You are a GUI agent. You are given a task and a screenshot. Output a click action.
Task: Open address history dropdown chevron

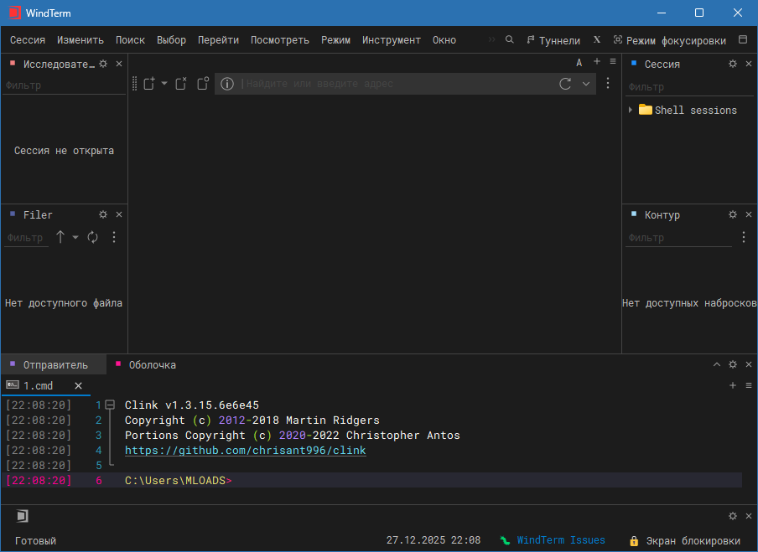[x=586, y=84]
